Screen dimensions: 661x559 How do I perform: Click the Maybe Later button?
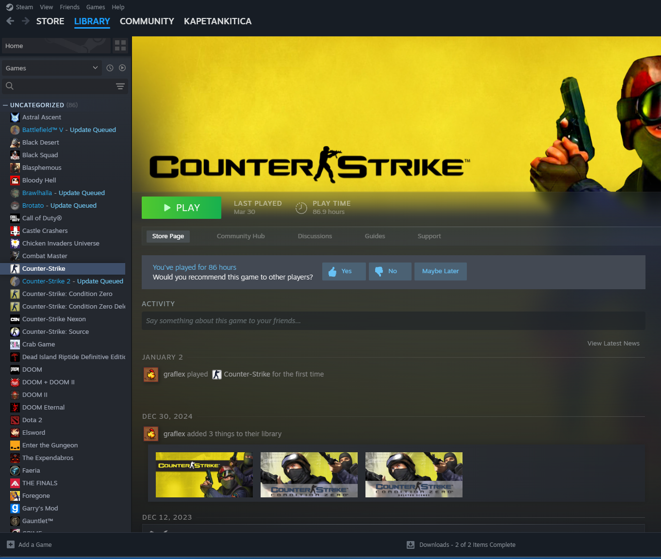[440, 271]
